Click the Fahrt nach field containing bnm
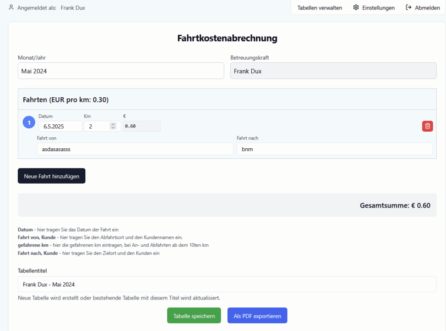 334,149
